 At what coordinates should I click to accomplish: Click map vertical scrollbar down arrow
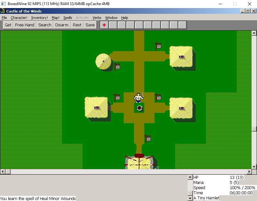(254, 167)
